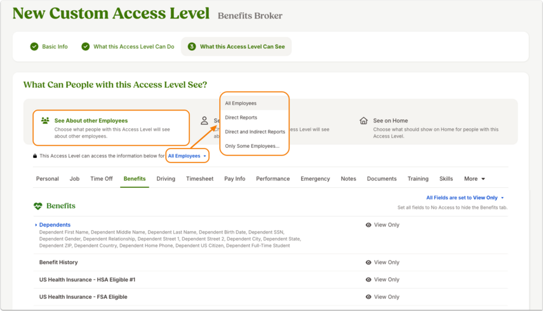The image size is (543, 311).
Task: Click the heart pulse Benefits section icon
Action: click(x=37, y=206)
